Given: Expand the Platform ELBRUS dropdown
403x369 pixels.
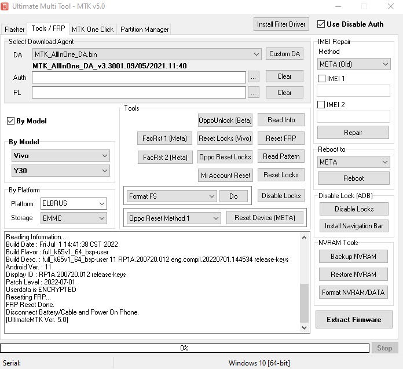Looking at the screenshot, I should coord(74,203).
